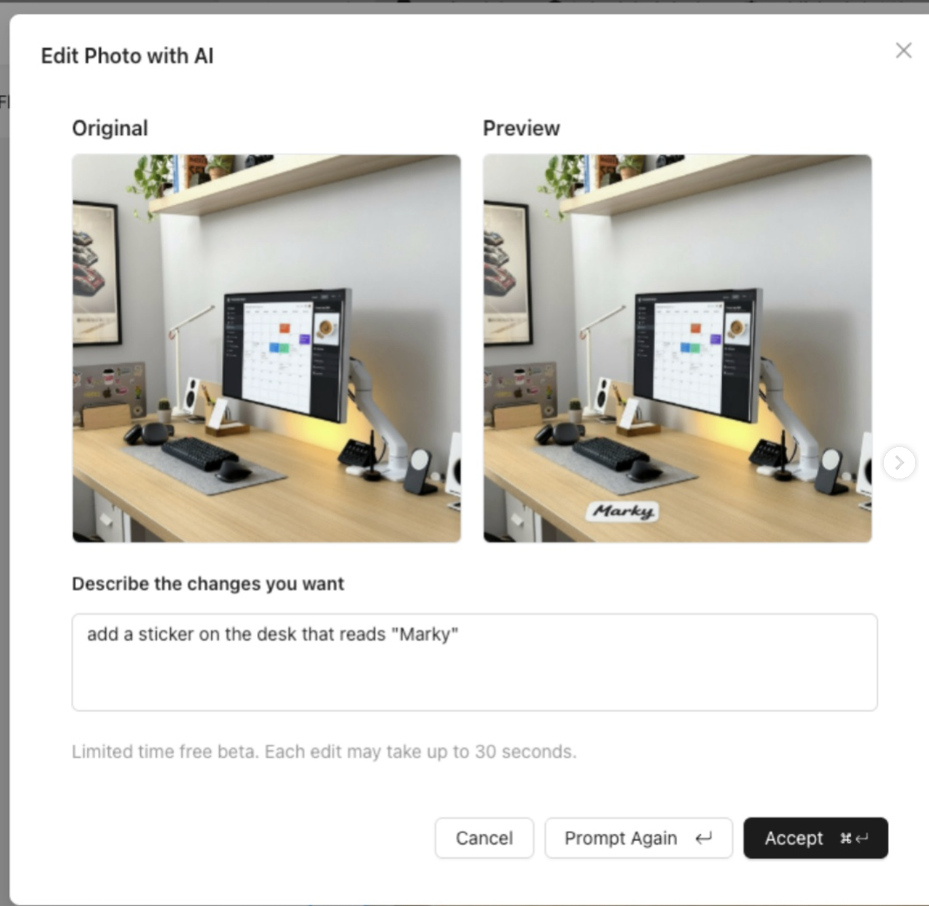The width and height of the screenshot is (929, 906).
Task: Click the return-arrow icon in Prompt Again
Action: (704, 838)
